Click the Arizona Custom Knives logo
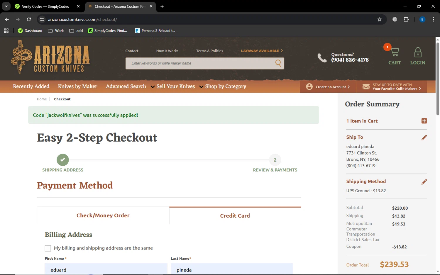This screenshot has height=275, width=440. coord(50,57)
